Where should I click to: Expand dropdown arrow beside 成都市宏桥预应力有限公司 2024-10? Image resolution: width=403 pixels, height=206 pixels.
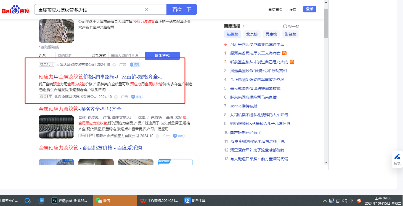point(157,136)
